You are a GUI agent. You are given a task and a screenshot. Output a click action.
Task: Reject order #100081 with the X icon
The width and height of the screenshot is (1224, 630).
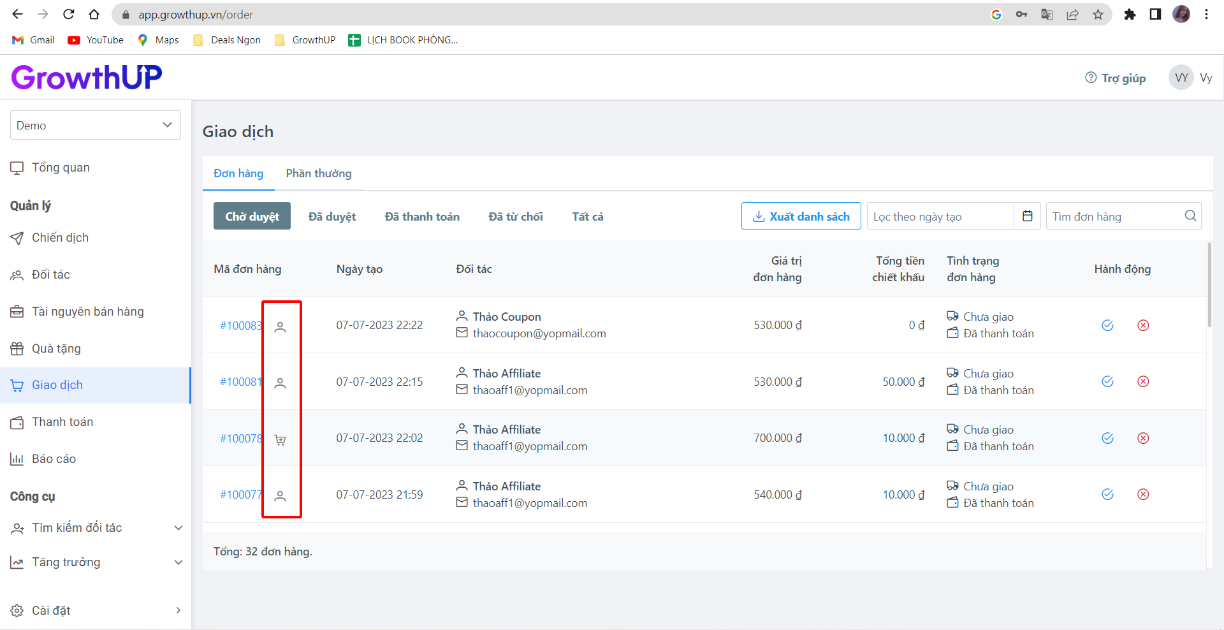click(1143, 381)
